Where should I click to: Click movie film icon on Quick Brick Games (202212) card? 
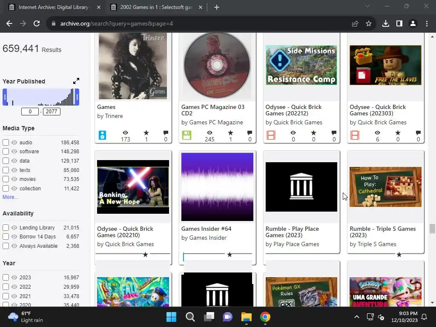point(271,135)
